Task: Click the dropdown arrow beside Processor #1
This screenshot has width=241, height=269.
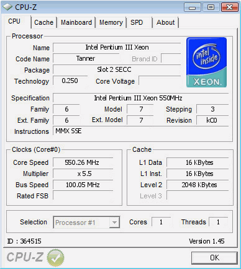Action: point(114,223)
